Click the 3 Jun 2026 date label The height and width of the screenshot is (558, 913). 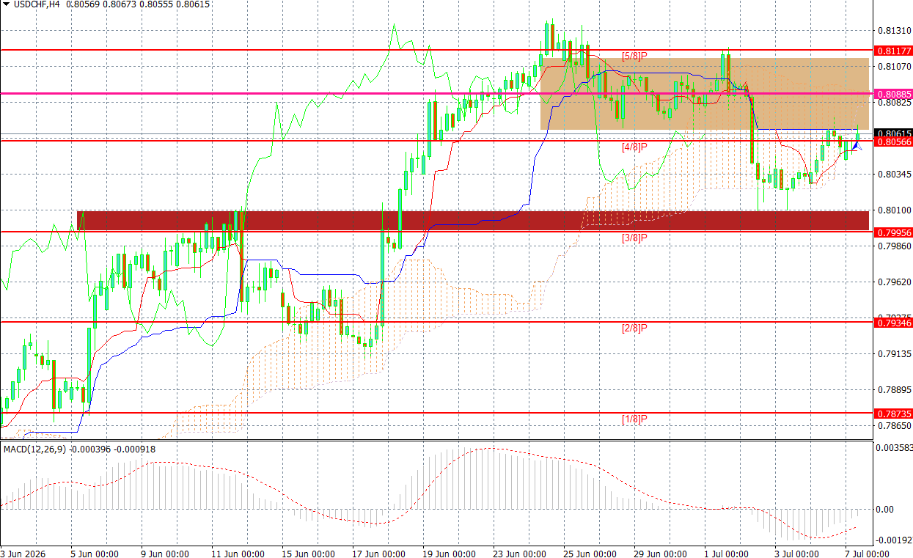(24, 554)
